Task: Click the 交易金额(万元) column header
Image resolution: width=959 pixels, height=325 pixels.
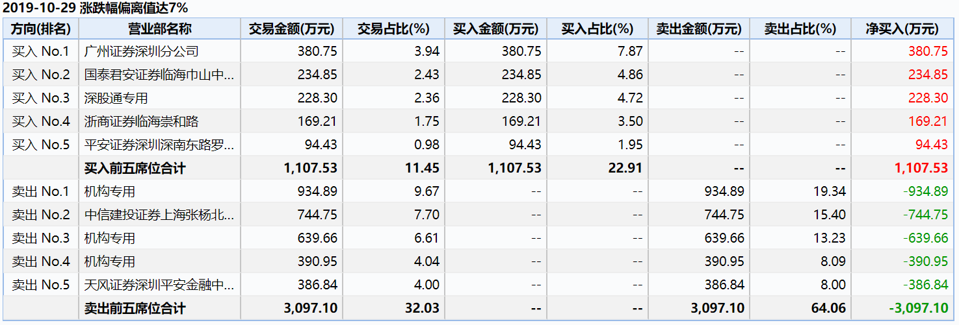Action: (292, 29)
